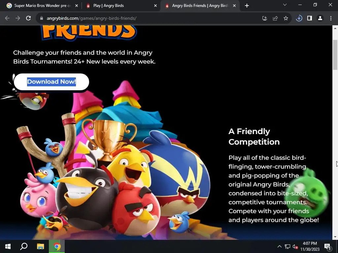The image size is (338, 253).
Task: Reload the Angry Birds Friends page
Action: click(x=28, y=18)
